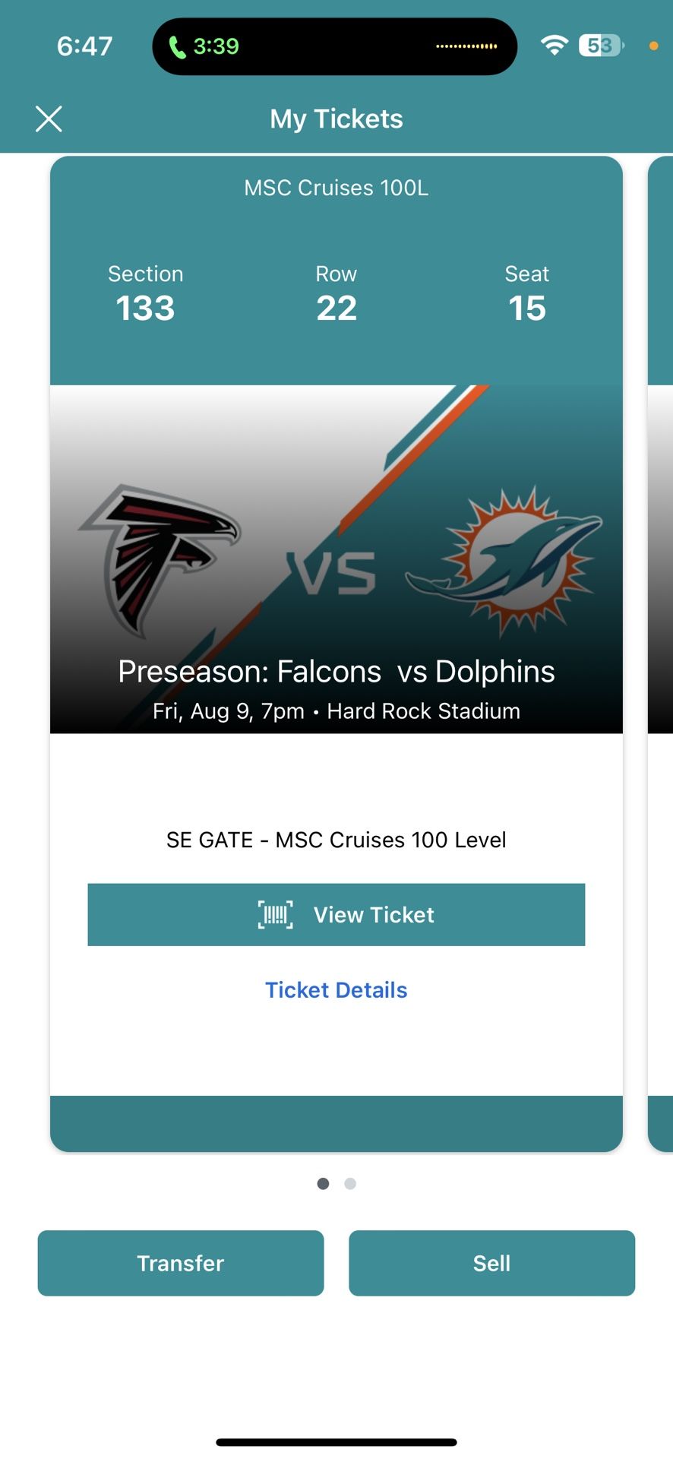This screenshot has width=673, height=1459.
Task: Open Ticket Details link
Action: pyautogui.click(x=336, y=990)
